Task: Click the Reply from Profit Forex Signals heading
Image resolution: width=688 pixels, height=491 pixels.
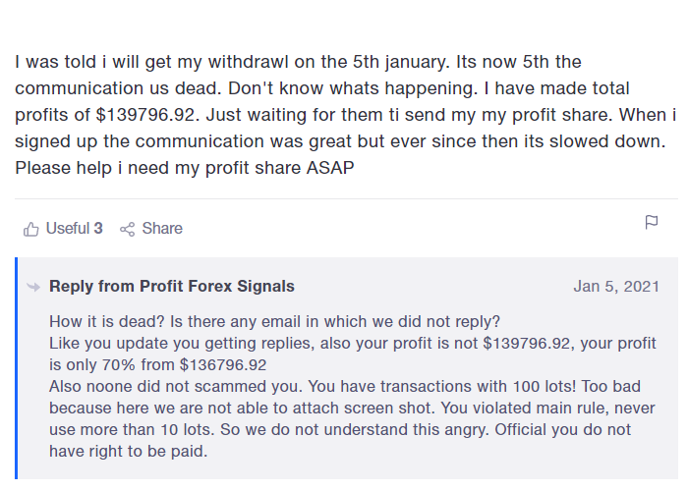Action: click(x=172, y=287)
